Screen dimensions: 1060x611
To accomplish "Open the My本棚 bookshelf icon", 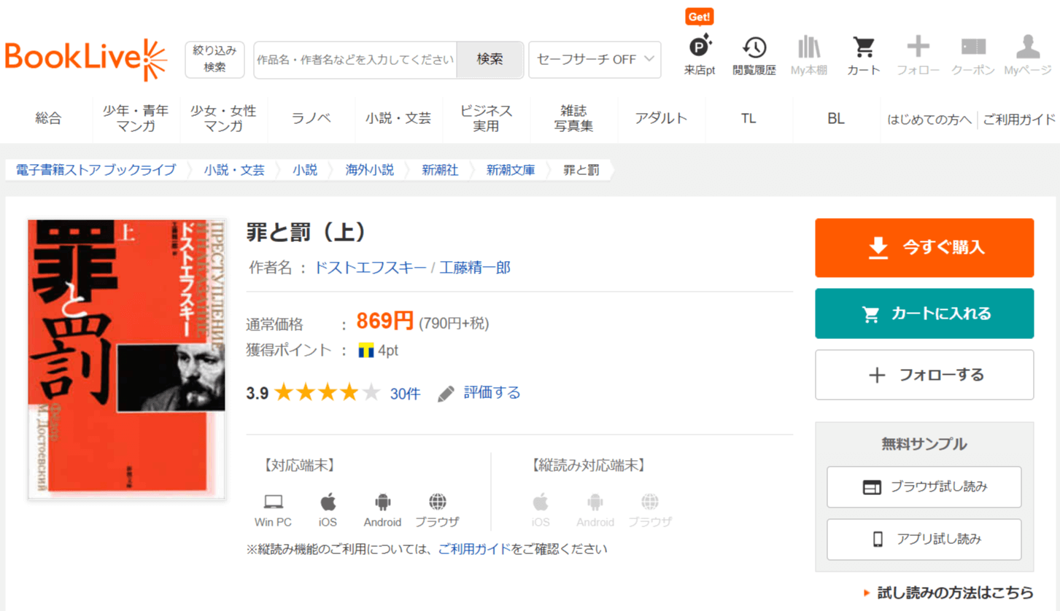I will click(x=809, y=48).
